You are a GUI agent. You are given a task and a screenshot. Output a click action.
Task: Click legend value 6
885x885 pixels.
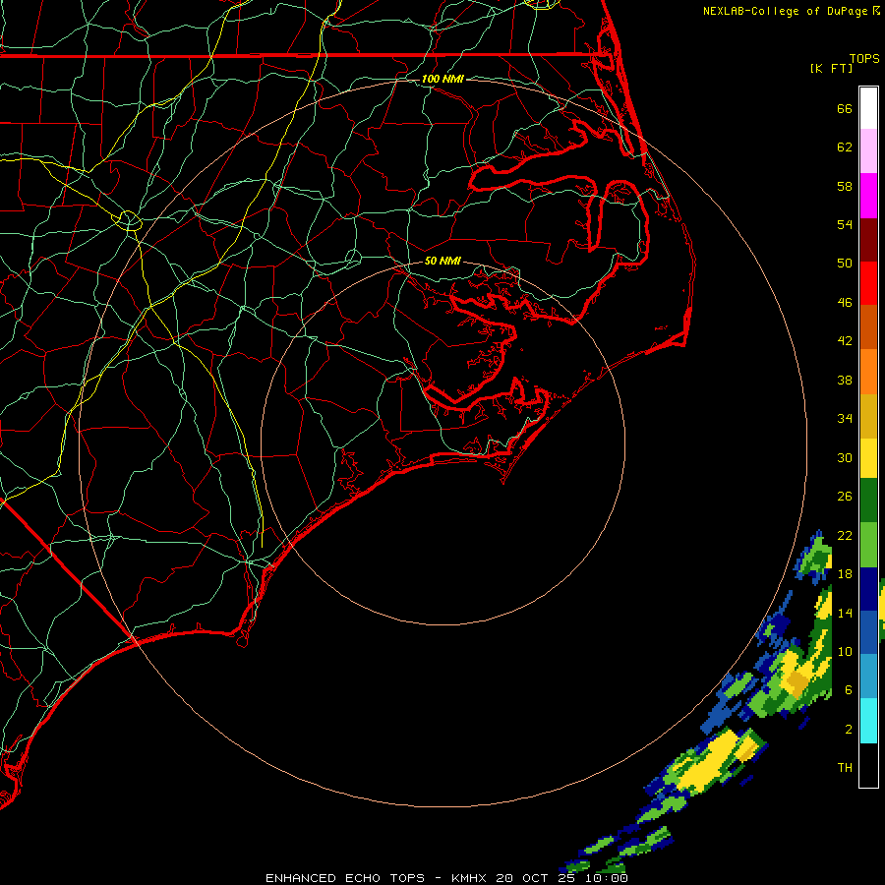pos(849,690)
